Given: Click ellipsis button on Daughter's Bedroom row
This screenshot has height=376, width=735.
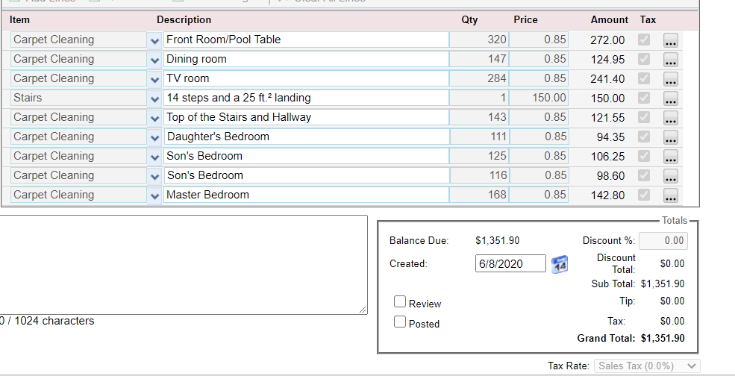Looking at the screenshot, I should [671, 137].
